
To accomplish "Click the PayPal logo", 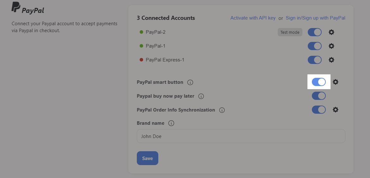I will coord(27,8).
